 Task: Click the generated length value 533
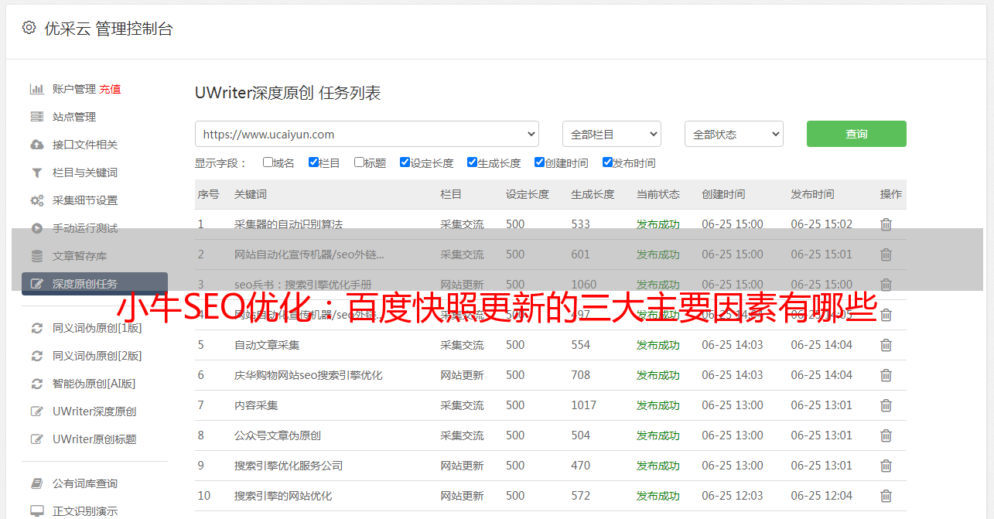(580, 224)
